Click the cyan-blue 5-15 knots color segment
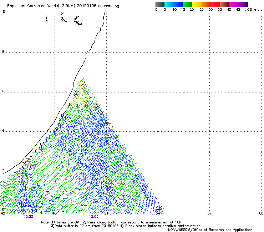The width and height of the screenshot is (264, 232). click(x=174, y=4)
